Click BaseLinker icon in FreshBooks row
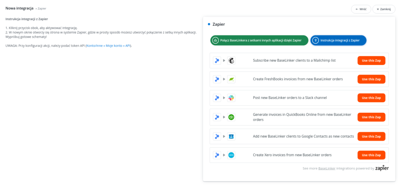This screenshot has width=409, height=187. click(217, 79)
